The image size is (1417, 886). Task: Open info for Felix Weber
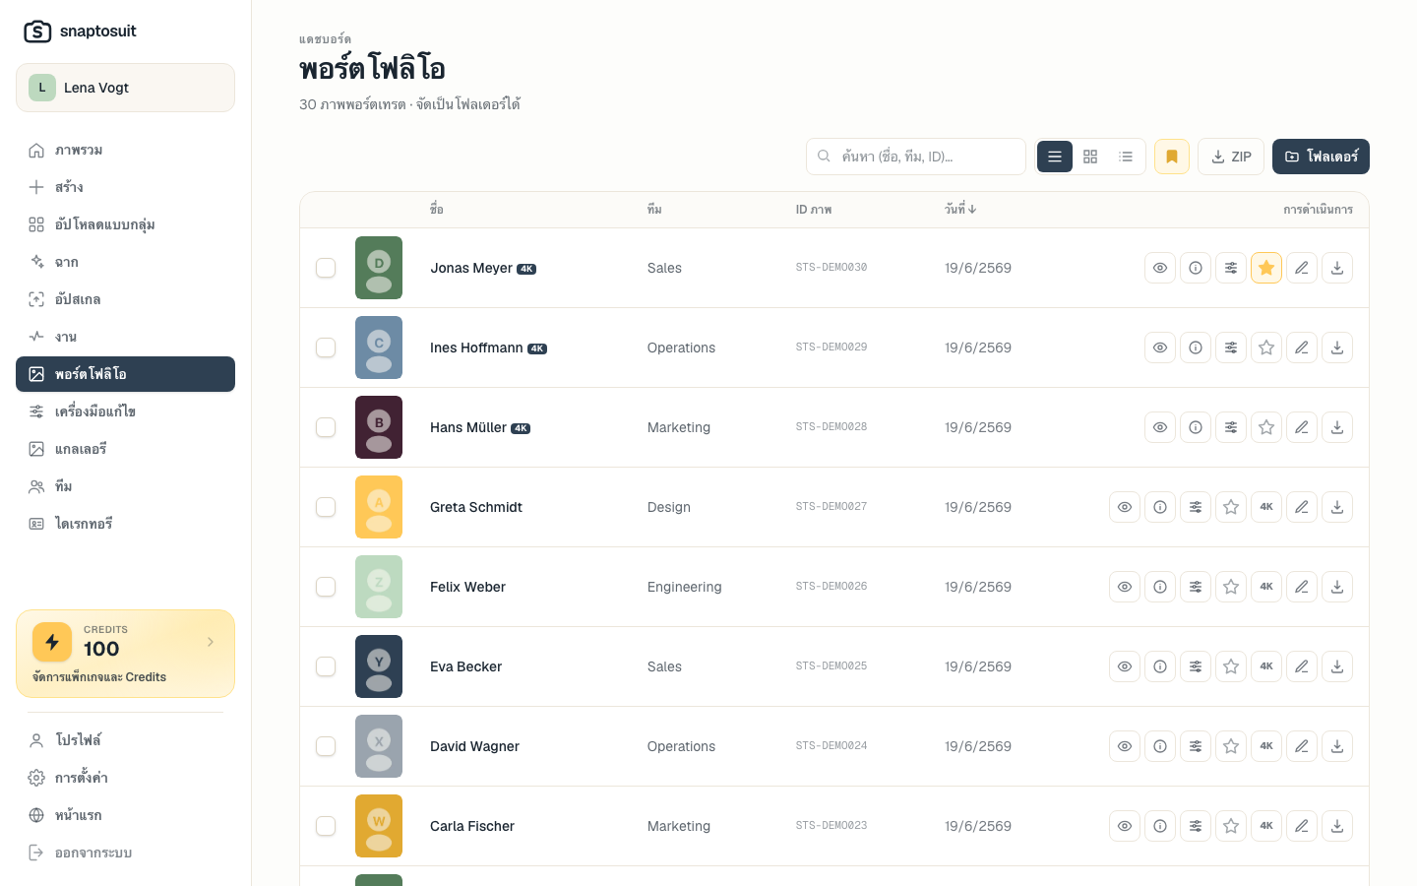1160,587
